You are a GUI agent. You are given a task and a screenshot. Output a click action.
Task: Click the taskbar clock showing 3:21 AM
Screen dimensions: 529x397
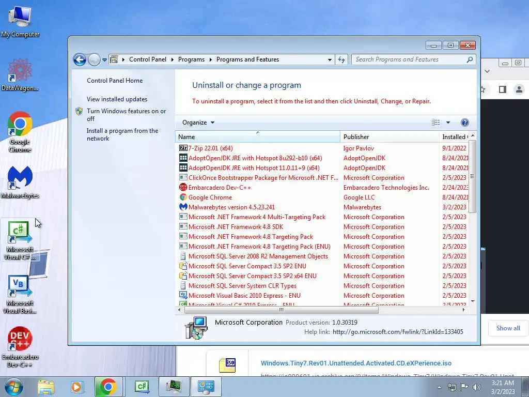click(x=503, y=387)
